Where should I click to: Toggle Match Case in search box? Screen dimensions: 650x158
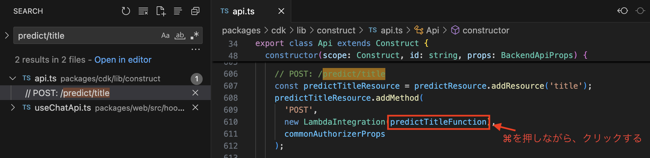(x=165, y=35)
